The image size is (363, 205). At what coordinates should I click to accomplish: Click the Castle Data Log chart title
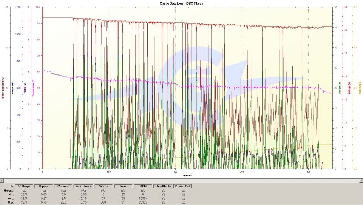pyautogui.click(x=181, y=3)
